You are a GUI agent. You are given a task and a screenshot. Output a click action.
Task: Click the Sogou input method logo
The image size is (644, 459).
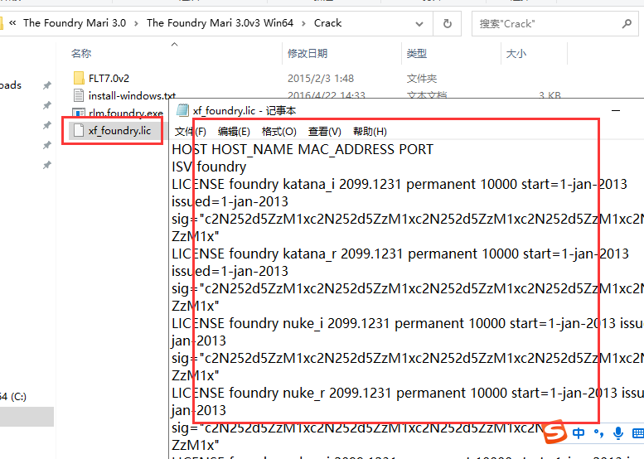pos(554,432)
